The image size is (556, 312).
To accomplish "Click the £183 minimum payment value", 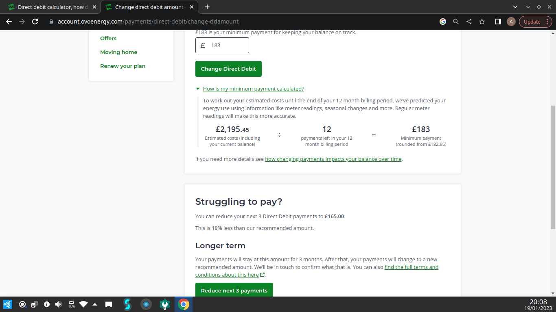I will coord(421,129).
